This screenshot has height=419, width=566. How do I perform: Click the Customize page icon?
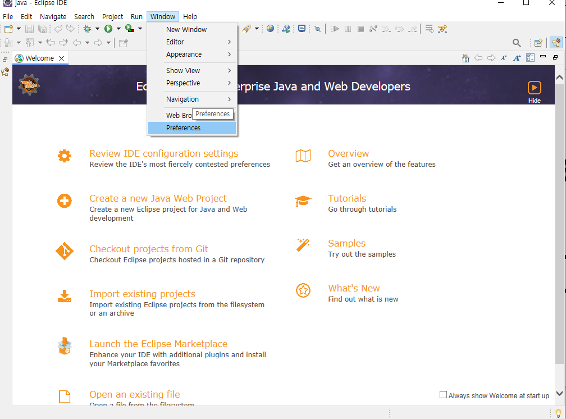[x=530, y=58]
